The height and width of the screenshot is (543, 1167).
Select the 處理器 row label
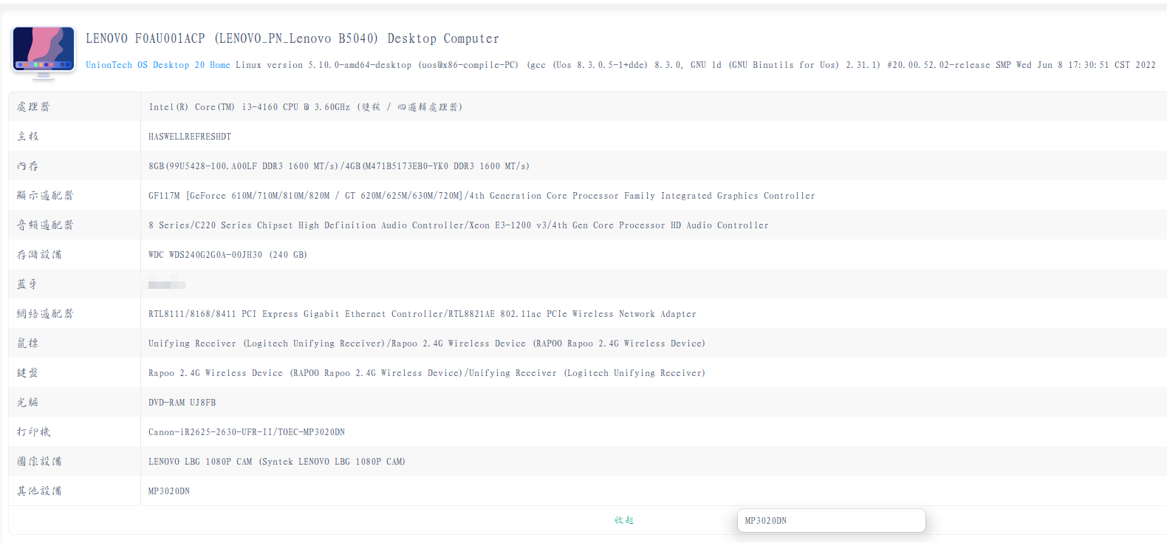[33, 106]
